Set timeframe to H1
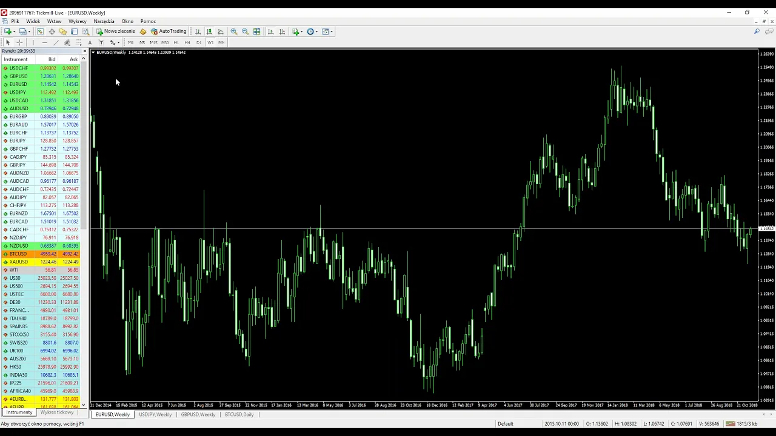This screenshot has height=436, width=776. (x=176, y=42)
